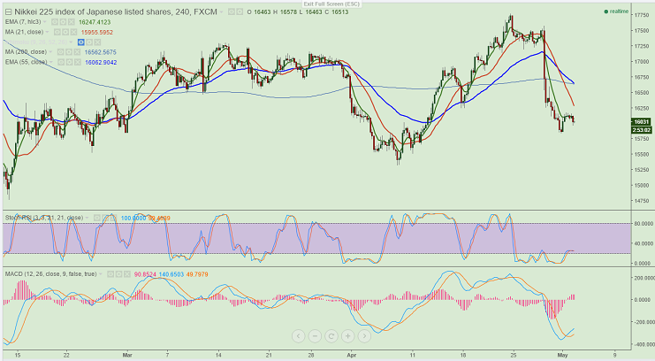
Task: Click the Mar date on time axis
Action: pyautogui.click(x=127, y=355)
